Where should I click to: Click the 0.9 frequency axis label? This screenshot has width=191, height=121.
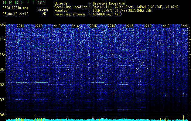click(3, 70)
